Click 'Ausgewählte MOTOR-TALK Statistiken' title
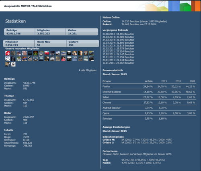Screen dimensions: 201x171 pos(28,6)
